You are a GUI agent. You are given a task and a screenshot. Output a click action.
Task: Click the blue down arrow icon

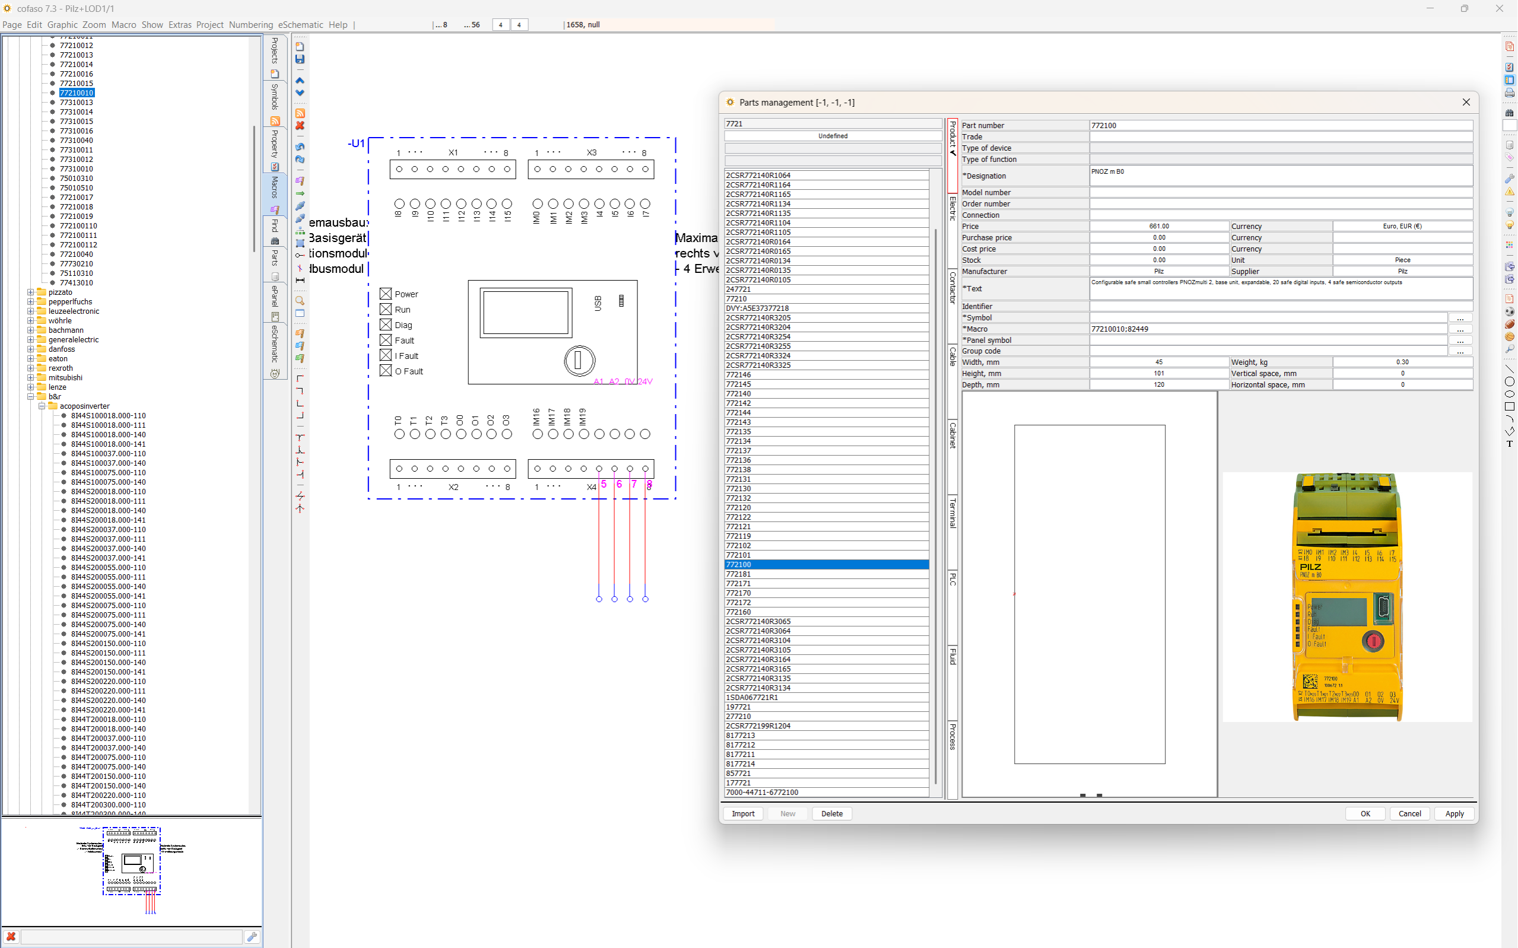300,93
